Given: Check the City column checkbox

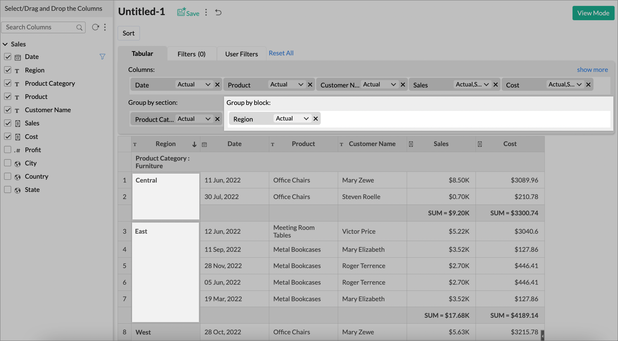Looking at the screenshot, I should [8, 163].
